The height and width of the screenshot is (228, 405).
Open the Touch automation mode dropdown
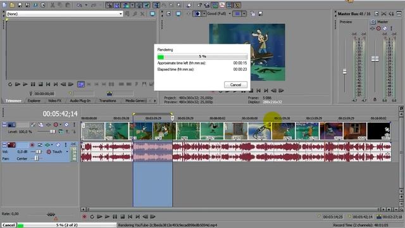coord(66,152)
